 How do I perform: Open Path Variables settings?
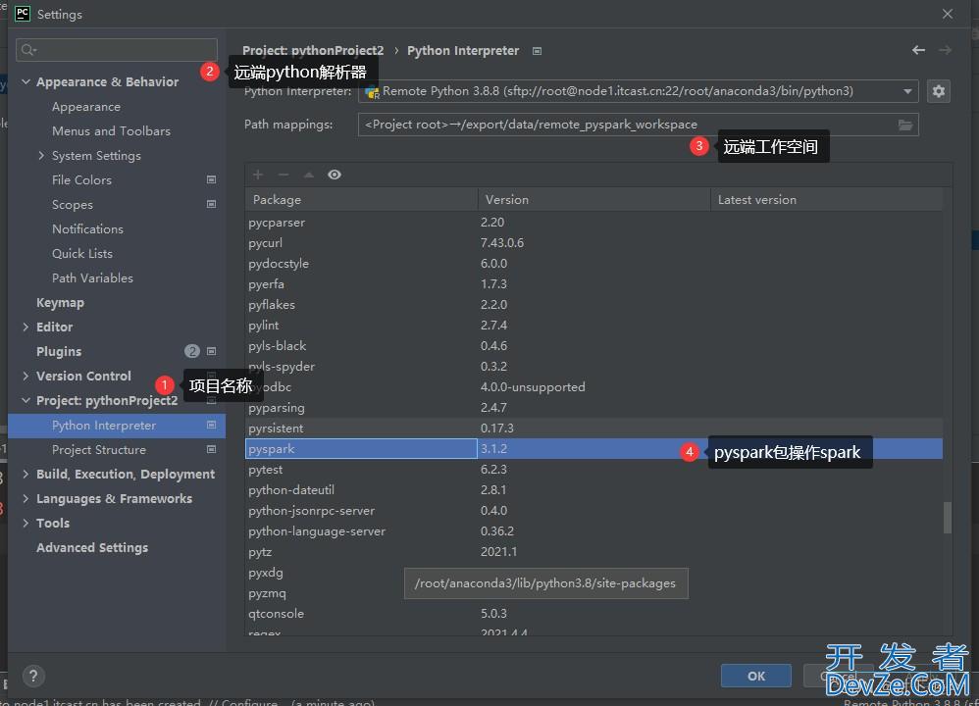[x=92, y=277]
